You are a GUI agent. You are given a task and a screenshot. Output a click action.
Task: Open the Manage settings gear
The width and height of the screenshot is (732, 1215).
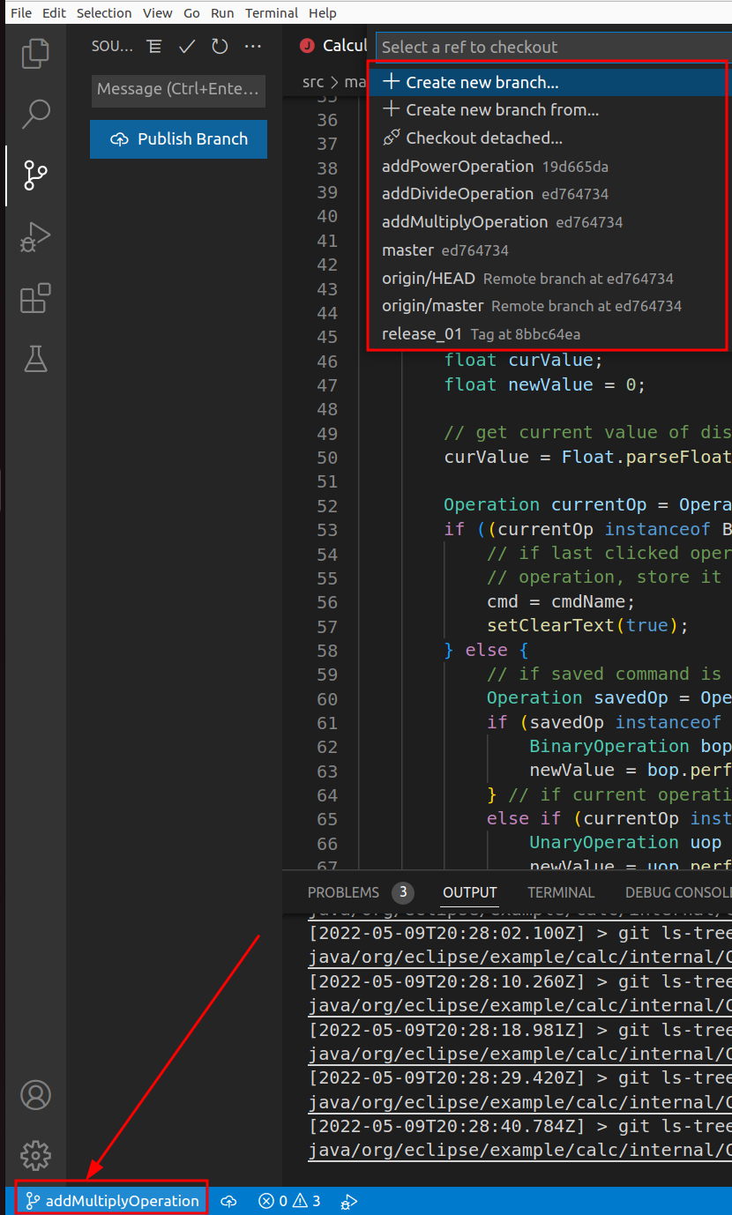35,1156
